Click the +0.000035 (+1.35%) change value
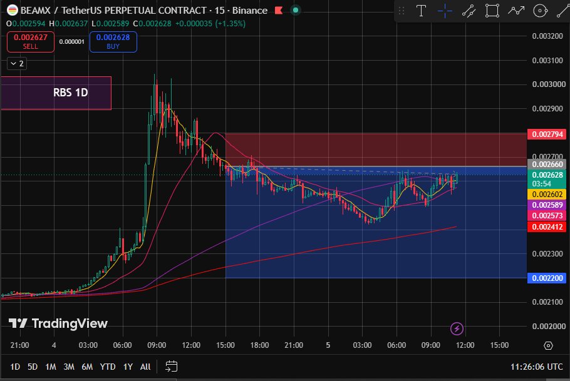 tap(210, 24)
